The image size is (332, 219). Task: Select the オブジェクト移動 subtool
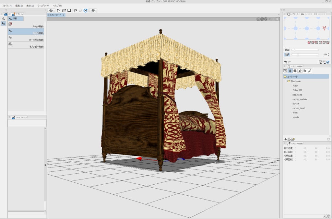pos(26,45)
